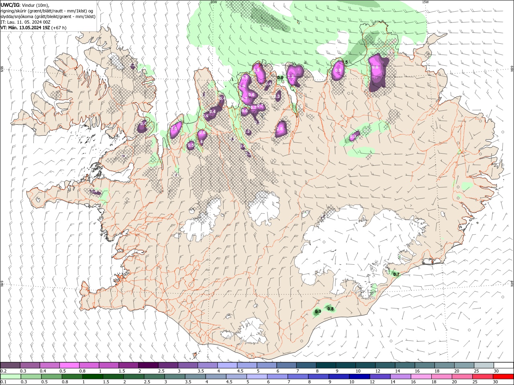This screenshot has width=514, height=385.
Task: Select the magenta 1.5 swatch in the snow scale
Action: pos(128,365)
